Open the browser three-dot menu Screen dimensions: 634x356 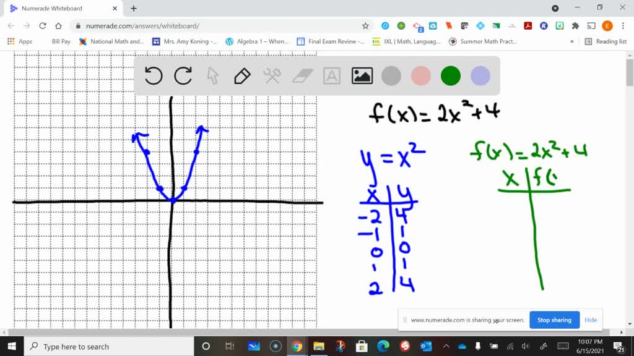point(623,27)
